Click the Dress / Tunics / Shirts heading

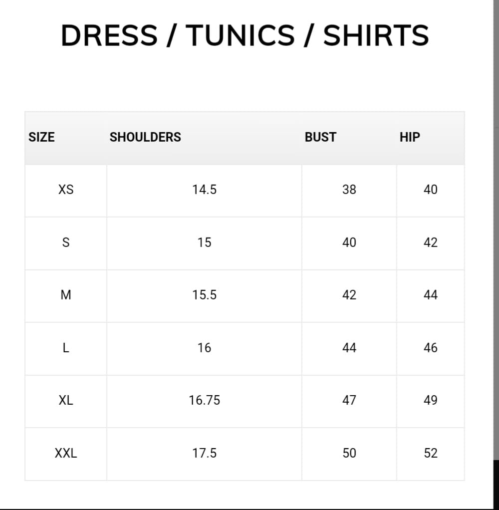click(x=245, y=36)
